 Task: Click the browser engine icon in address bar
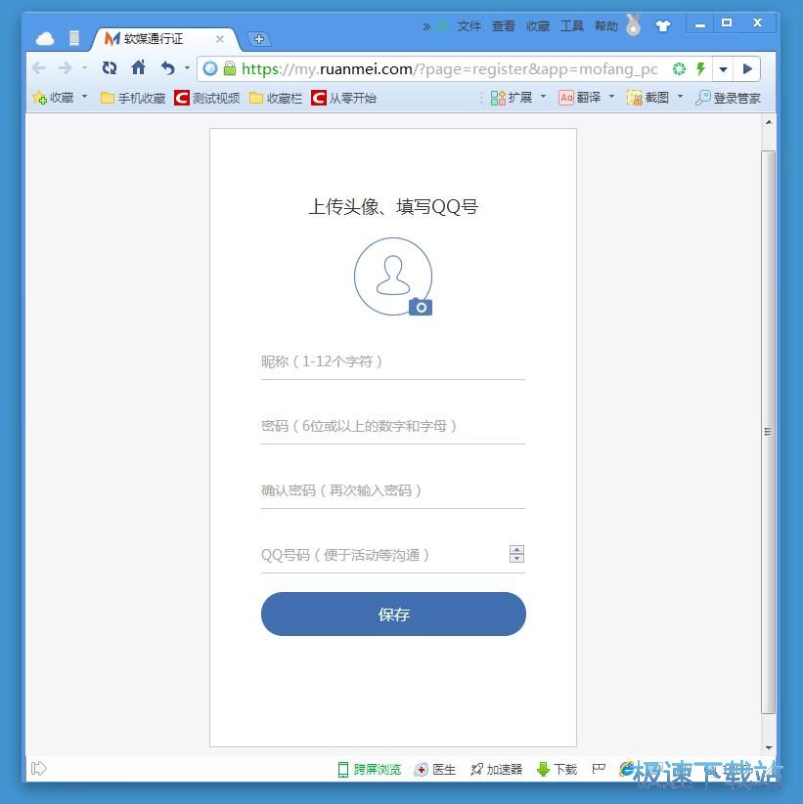click(x=210, y=68)
